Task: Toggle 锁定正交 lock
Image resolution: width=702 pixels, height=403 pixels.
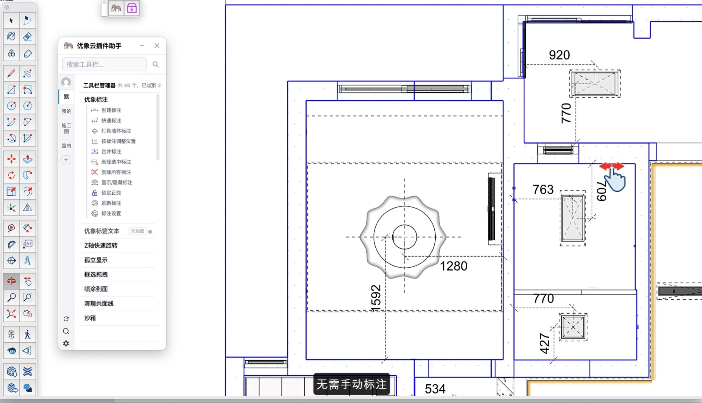Action: (x=106, y=193)
